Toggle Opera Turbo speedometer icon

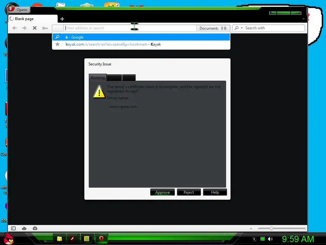pyautogui.click(x=35, y=228)
